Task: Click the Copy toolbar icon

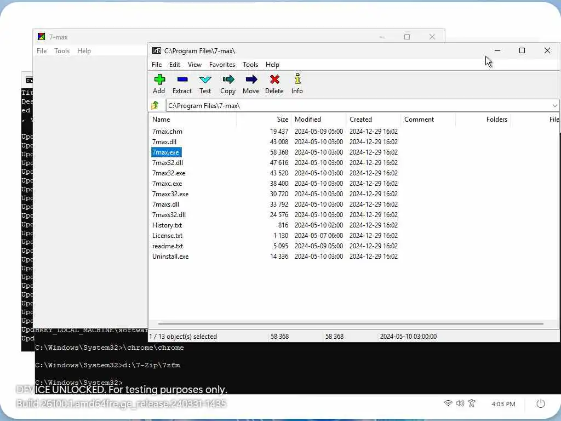Action: click(228, 79)
